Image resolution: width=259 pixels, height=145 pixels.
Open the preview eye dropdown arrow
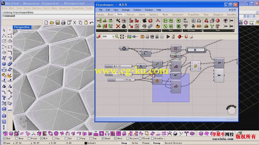click(x=137, y=37)
